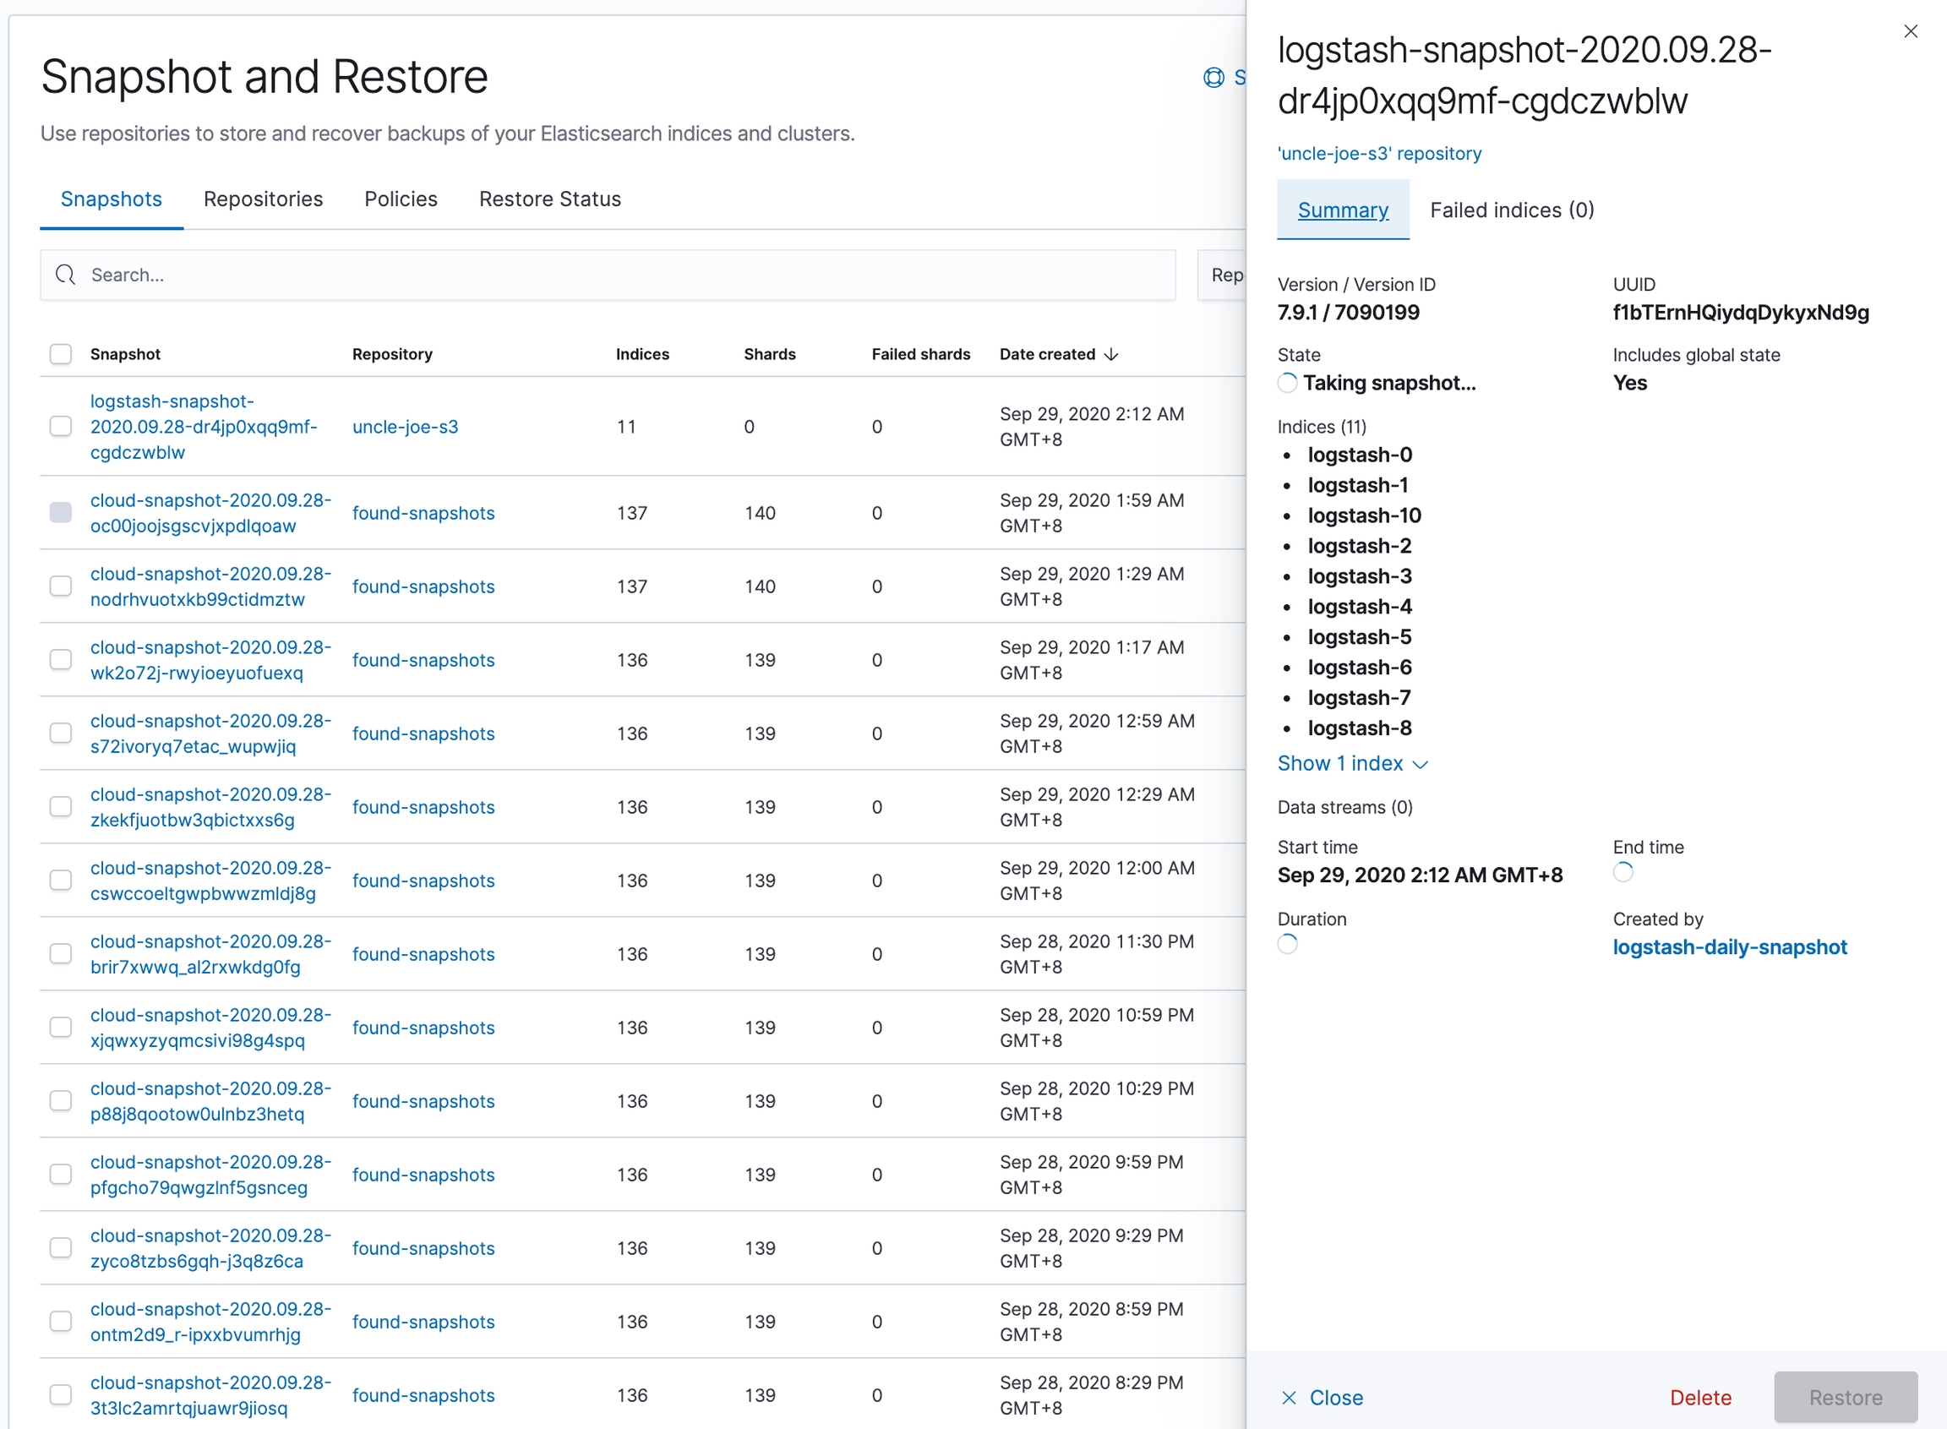The width and height of the screenshot is (1947, 1429).
Task: Sort by Date created arrow icon
Action: pyautogui.click(x=1112, y=355)
